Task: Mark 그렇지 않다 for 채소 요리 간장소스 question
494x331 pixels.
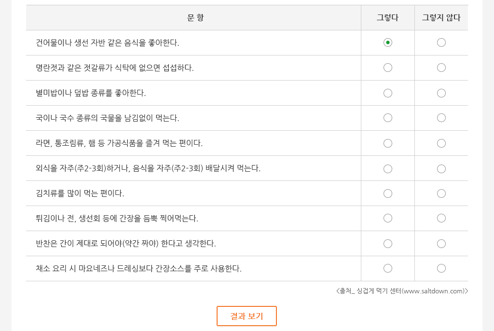Action: [441, 268]
